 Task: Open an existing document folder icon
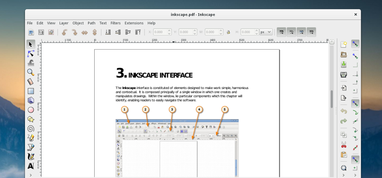343,55
